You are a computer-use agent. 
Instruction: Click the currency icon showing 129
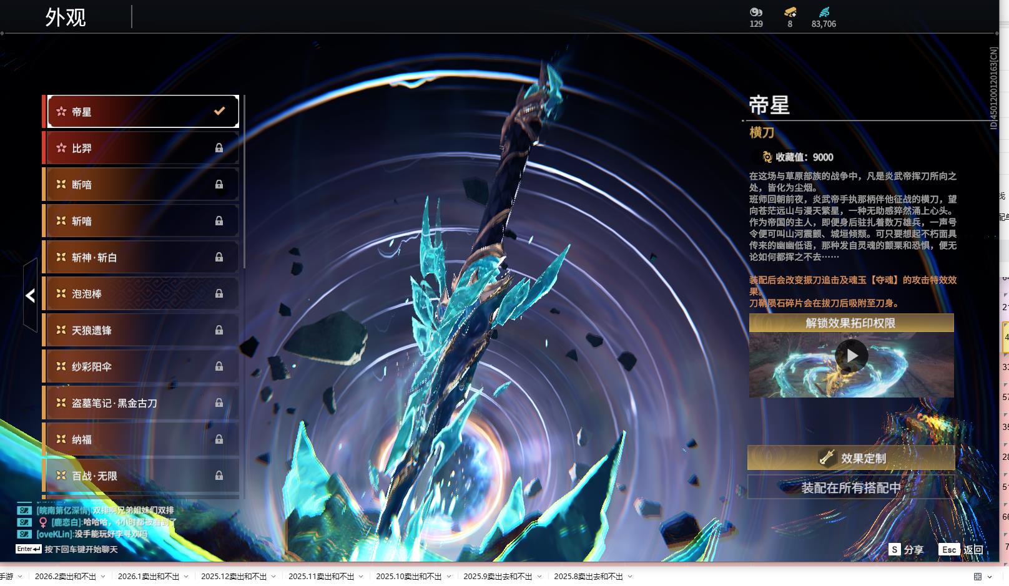(x=756, y=12)
